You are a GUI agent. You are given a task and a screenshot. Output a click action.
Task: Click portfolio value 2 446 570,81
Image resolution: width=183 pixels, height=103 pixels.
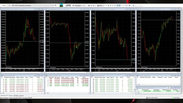click(147, 91)
